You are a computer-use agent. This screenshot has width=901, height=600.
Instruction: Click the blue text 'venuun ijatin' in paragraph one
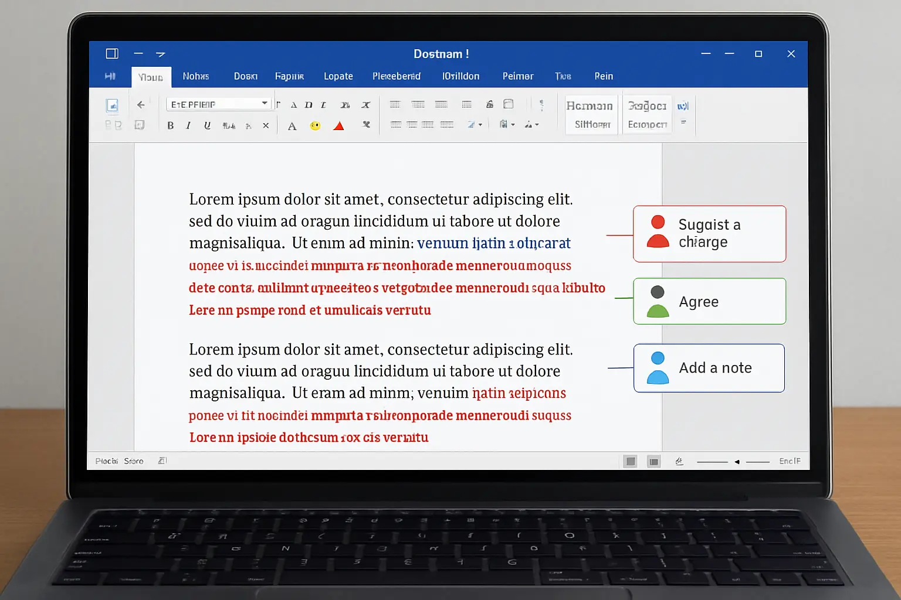pyautogui.click(x=461, y=243)
